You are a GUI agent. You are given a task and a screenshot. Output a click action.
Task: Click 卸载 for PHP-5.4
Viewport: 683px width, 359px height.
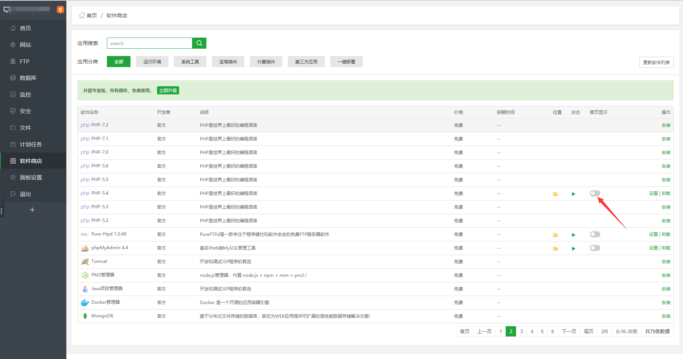click(666, 194)
